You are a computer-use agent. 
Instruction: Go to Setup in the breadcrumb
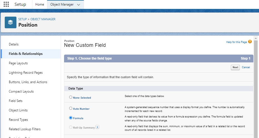(23, 19)
